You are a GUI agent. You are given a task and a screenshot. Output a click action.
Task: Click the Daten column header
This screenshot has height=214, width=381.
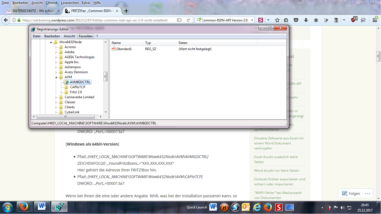coord(217,43)
